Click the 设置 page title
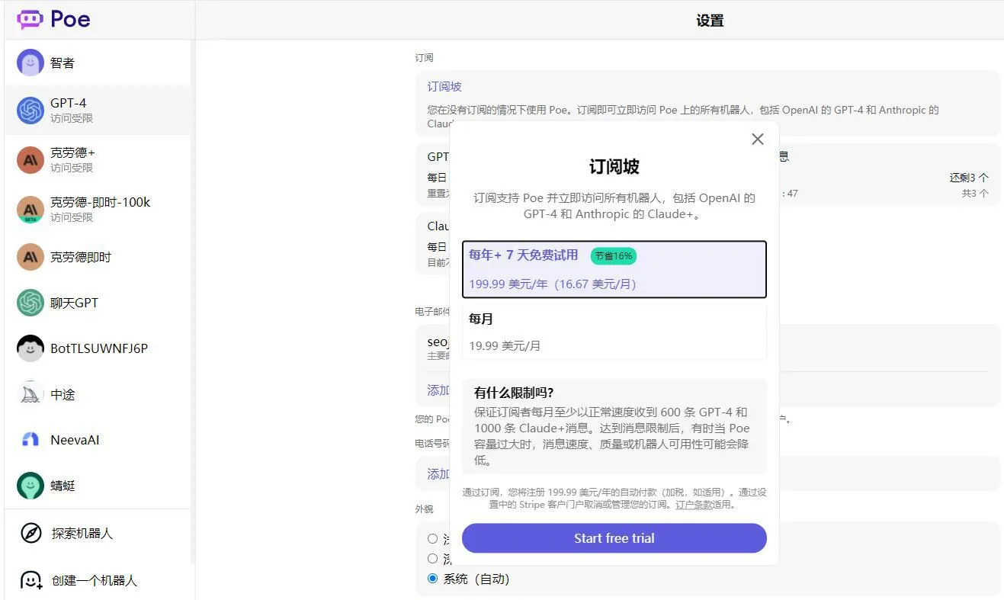 point(710,21)
